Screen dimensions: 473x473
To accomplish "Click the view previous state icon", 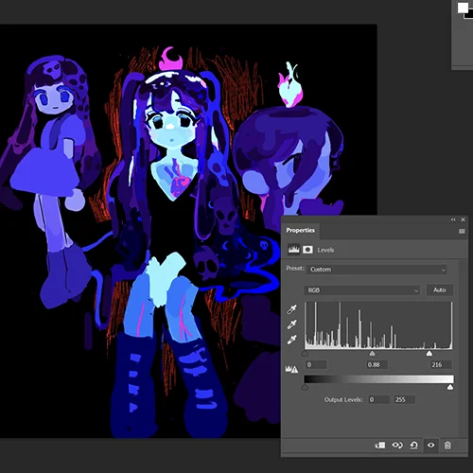I will click(x=397, y=446).
